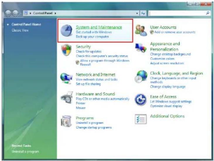Click Check this computer's security status
Viewport: 214px width, 161px height.
102,56
